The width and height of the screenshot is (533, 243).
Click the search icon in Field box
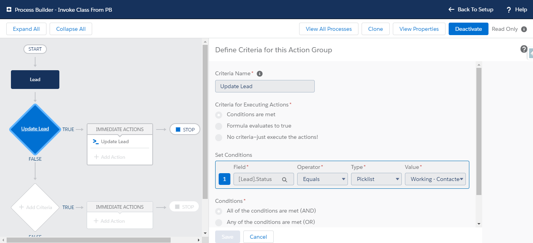tap(285, 179)
